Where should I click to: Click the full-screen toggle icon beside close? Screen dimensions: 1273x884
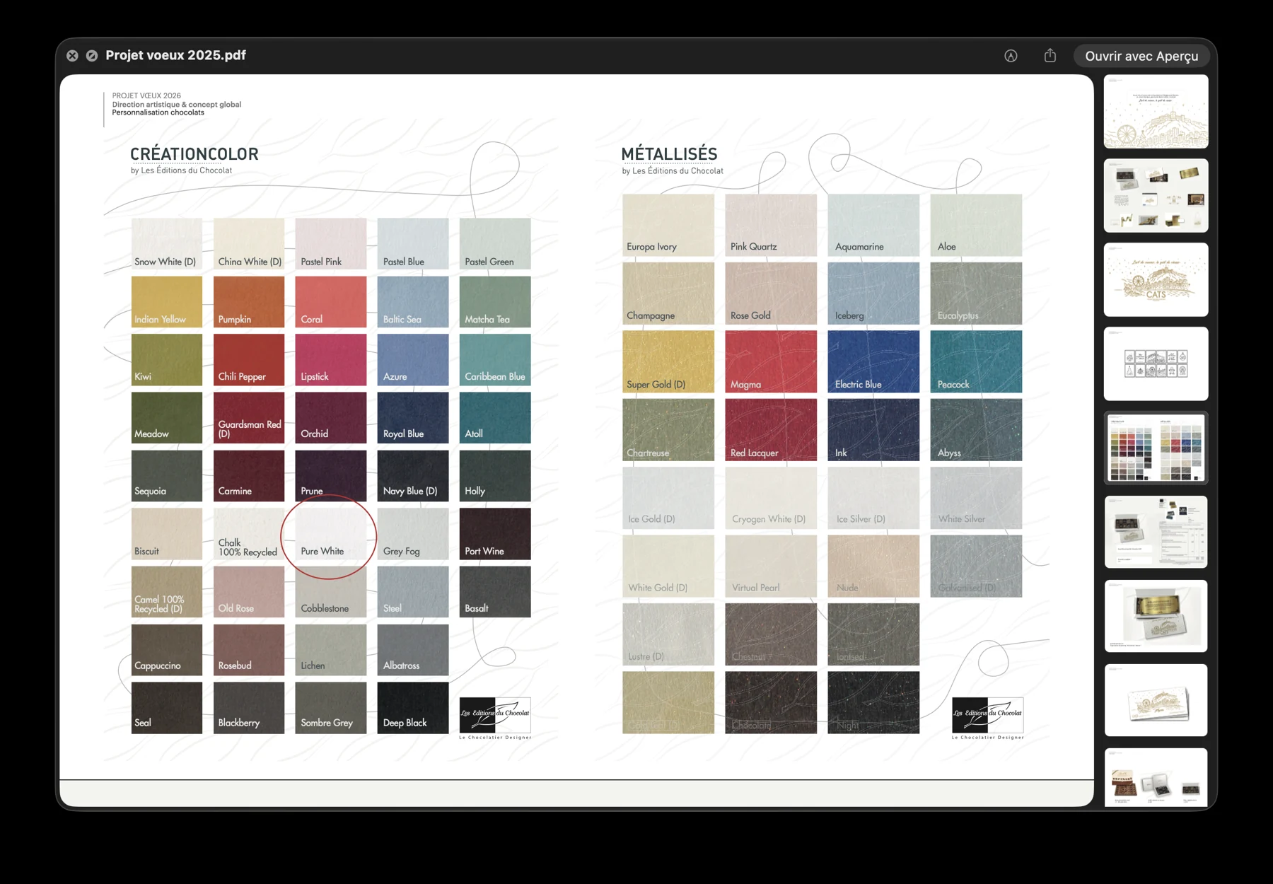tap(92, 55)
